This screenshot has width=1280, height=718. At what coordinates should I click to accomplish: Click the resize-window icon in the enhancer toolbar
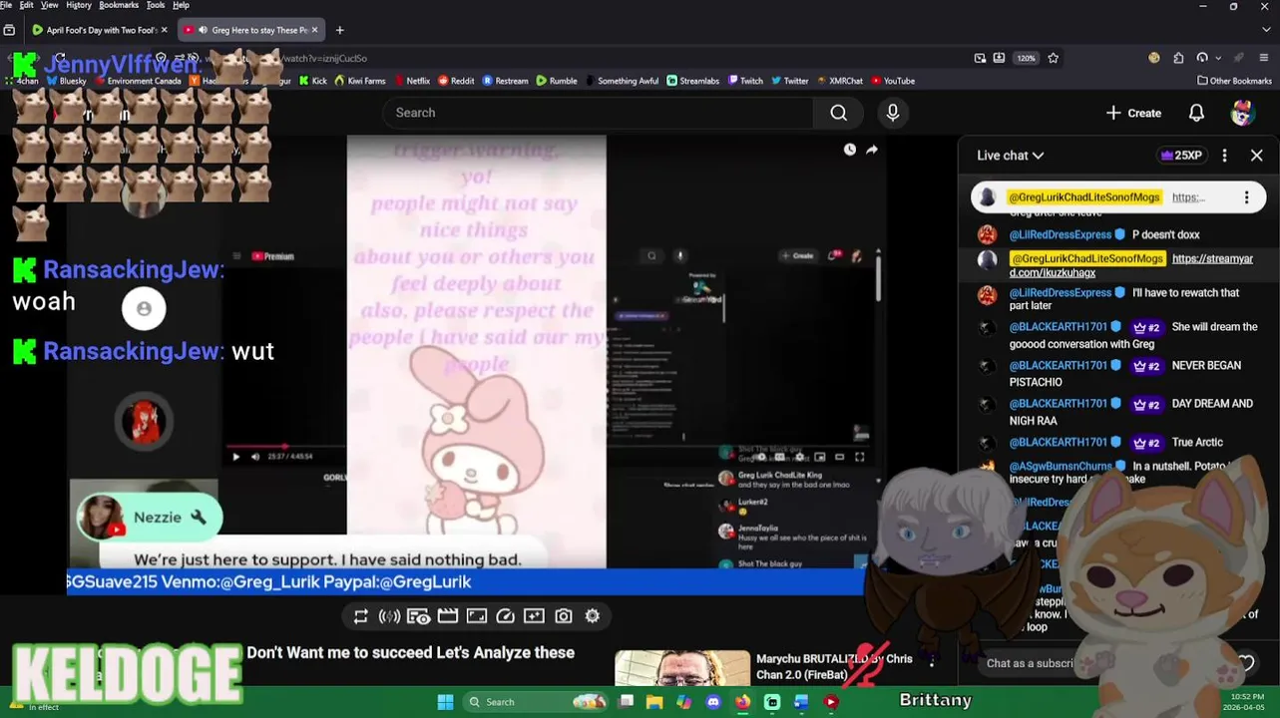(x=477, y=616)
